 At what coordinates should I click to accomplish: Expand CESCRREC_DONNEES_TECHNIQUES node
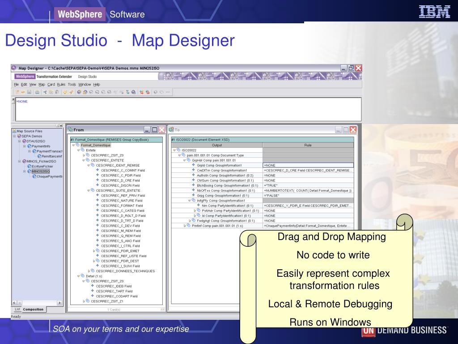click(89, 271)
